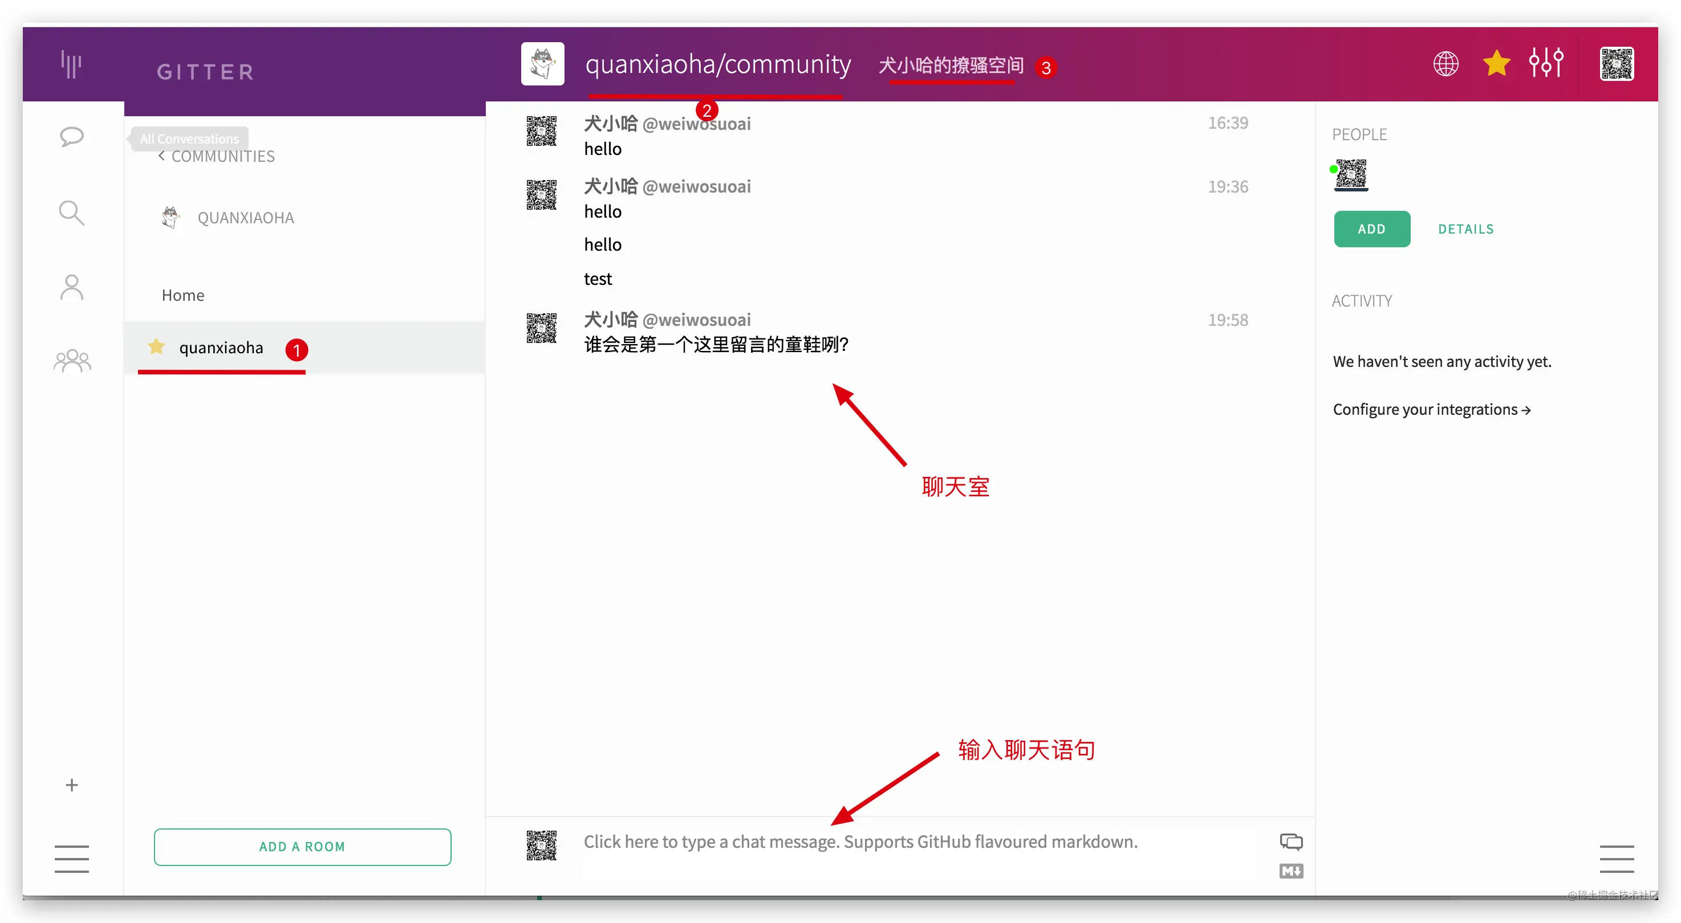Open room settings sliders icon
The image size is (1681, 923).
[x=1546, y=63]
